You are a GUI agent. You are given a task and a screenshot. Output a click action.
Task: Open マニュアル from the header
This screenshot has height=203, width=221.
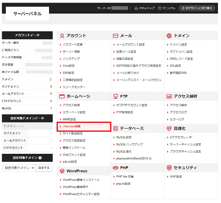tap(167, 8)
